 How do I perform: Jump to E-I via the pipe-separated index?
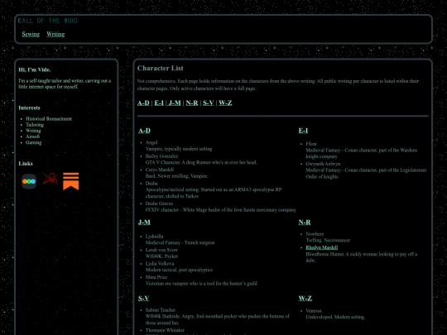(x=159, y=103)
